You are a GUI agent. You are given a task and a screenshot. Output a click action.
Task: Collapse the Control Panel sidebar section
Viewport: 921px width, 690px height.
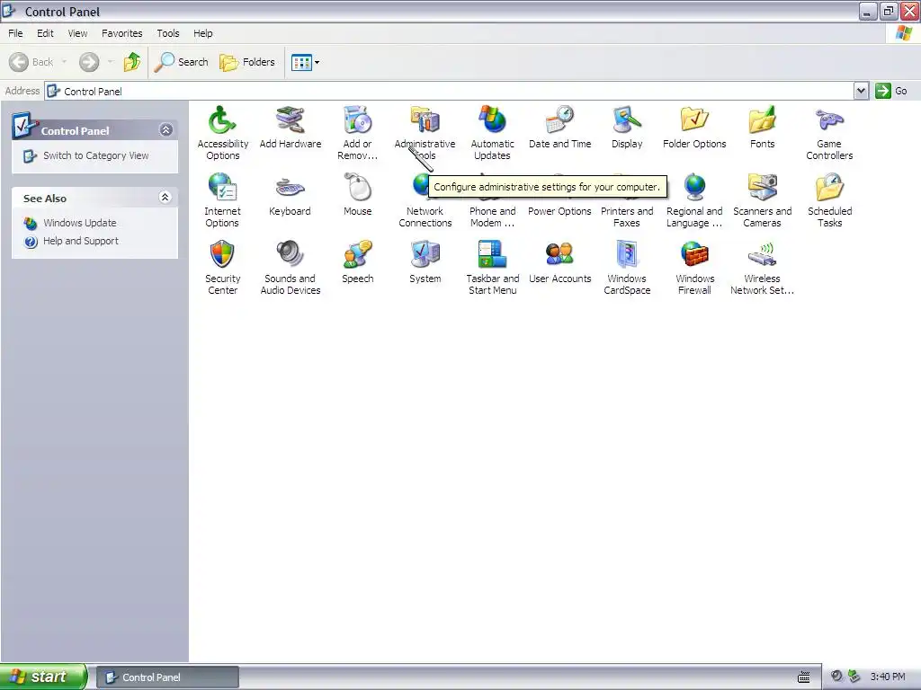[166, 129]
